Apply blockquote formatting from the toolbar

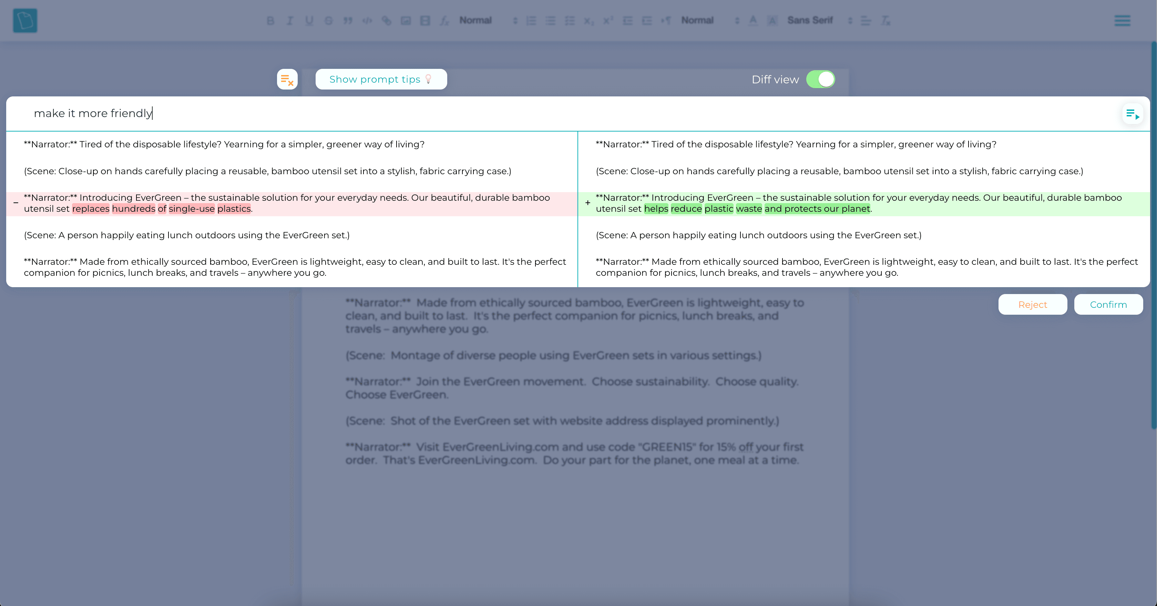tap(348, 21)
